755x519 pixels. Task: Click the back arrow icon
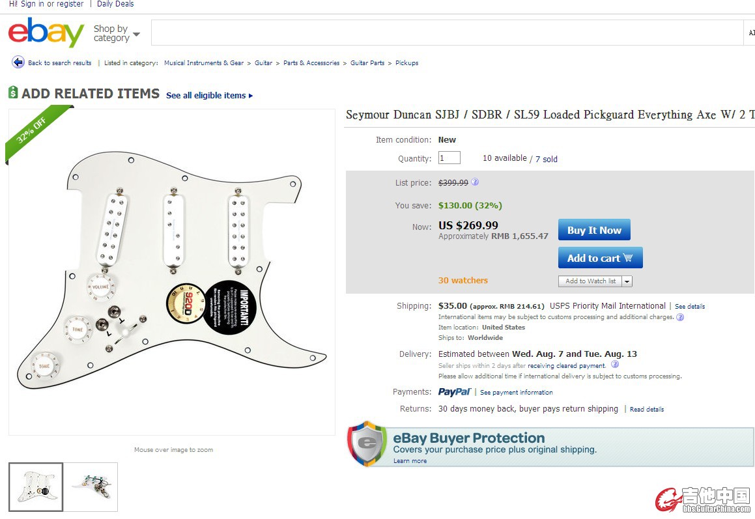(18, 63)
